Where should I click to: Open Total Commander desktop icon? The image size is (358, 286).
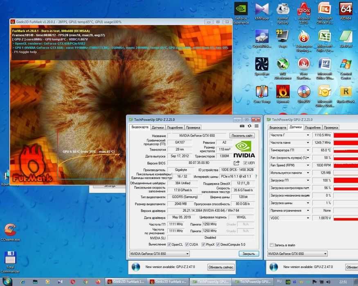10,262
